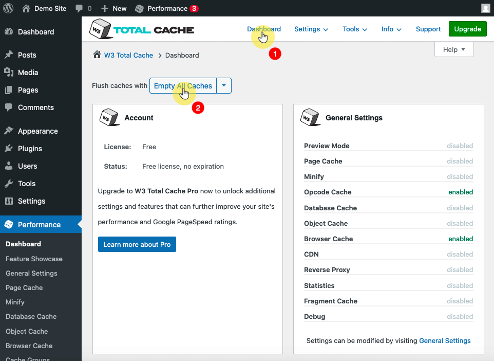Click Performance label in admin bar
The height and width of the screenshot is (361, 494).
point(167,9)
